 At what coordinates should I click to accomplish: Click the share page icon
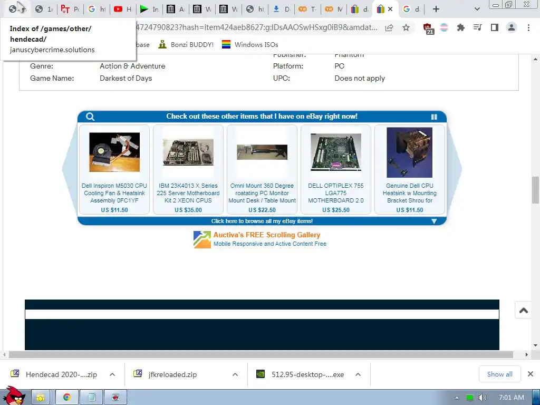point(389,27)
